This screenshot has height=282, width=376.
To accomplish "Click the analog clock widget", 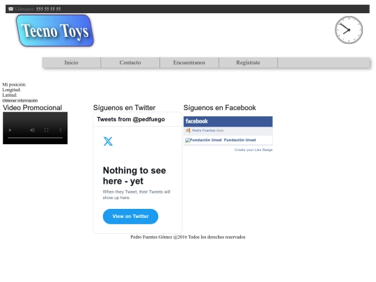I will pyautogui.click(x=349, y=30).
